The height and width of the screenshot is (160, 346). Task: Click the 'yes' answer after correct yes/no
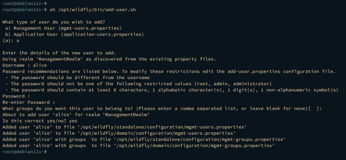(73, 121)
